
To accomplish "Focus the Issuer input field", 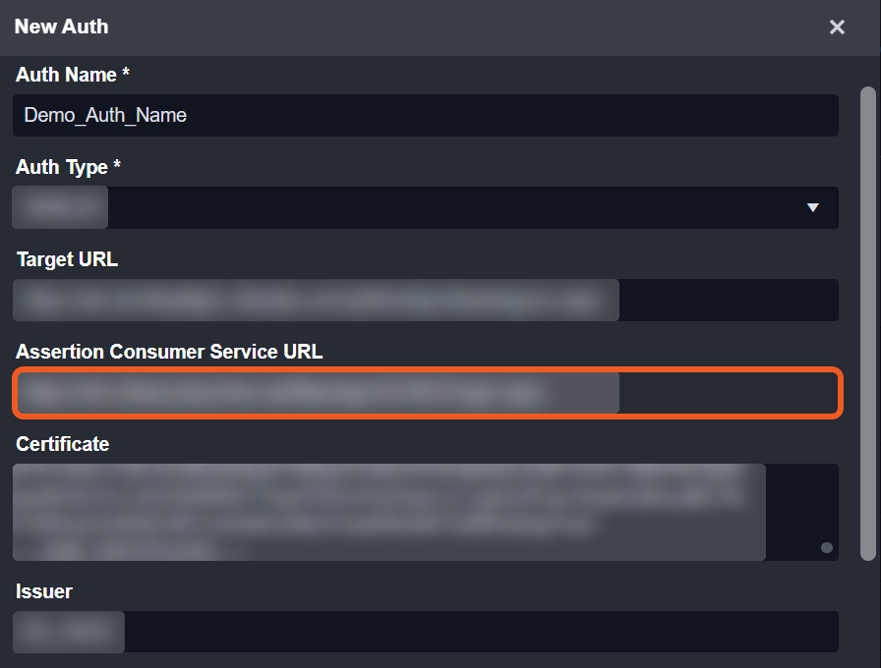I will [425, 632].
